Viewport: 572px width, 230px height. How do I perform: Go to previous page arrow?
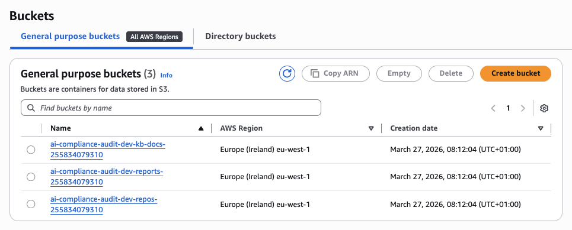(493, 108)
